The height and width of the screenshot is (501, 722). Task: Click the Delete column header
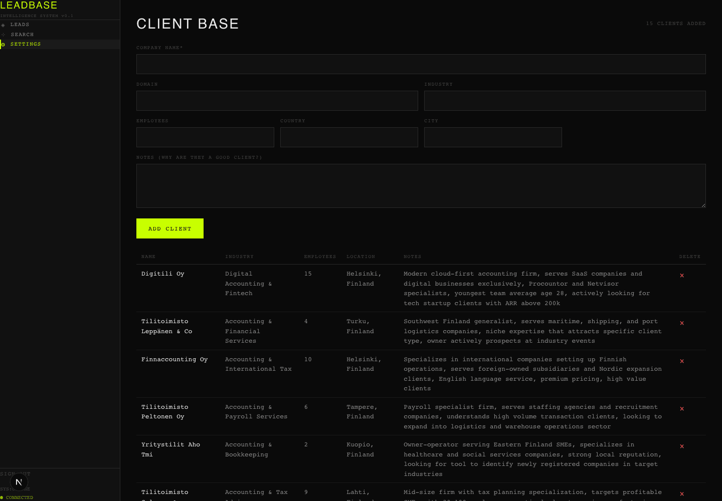point(690,257)
